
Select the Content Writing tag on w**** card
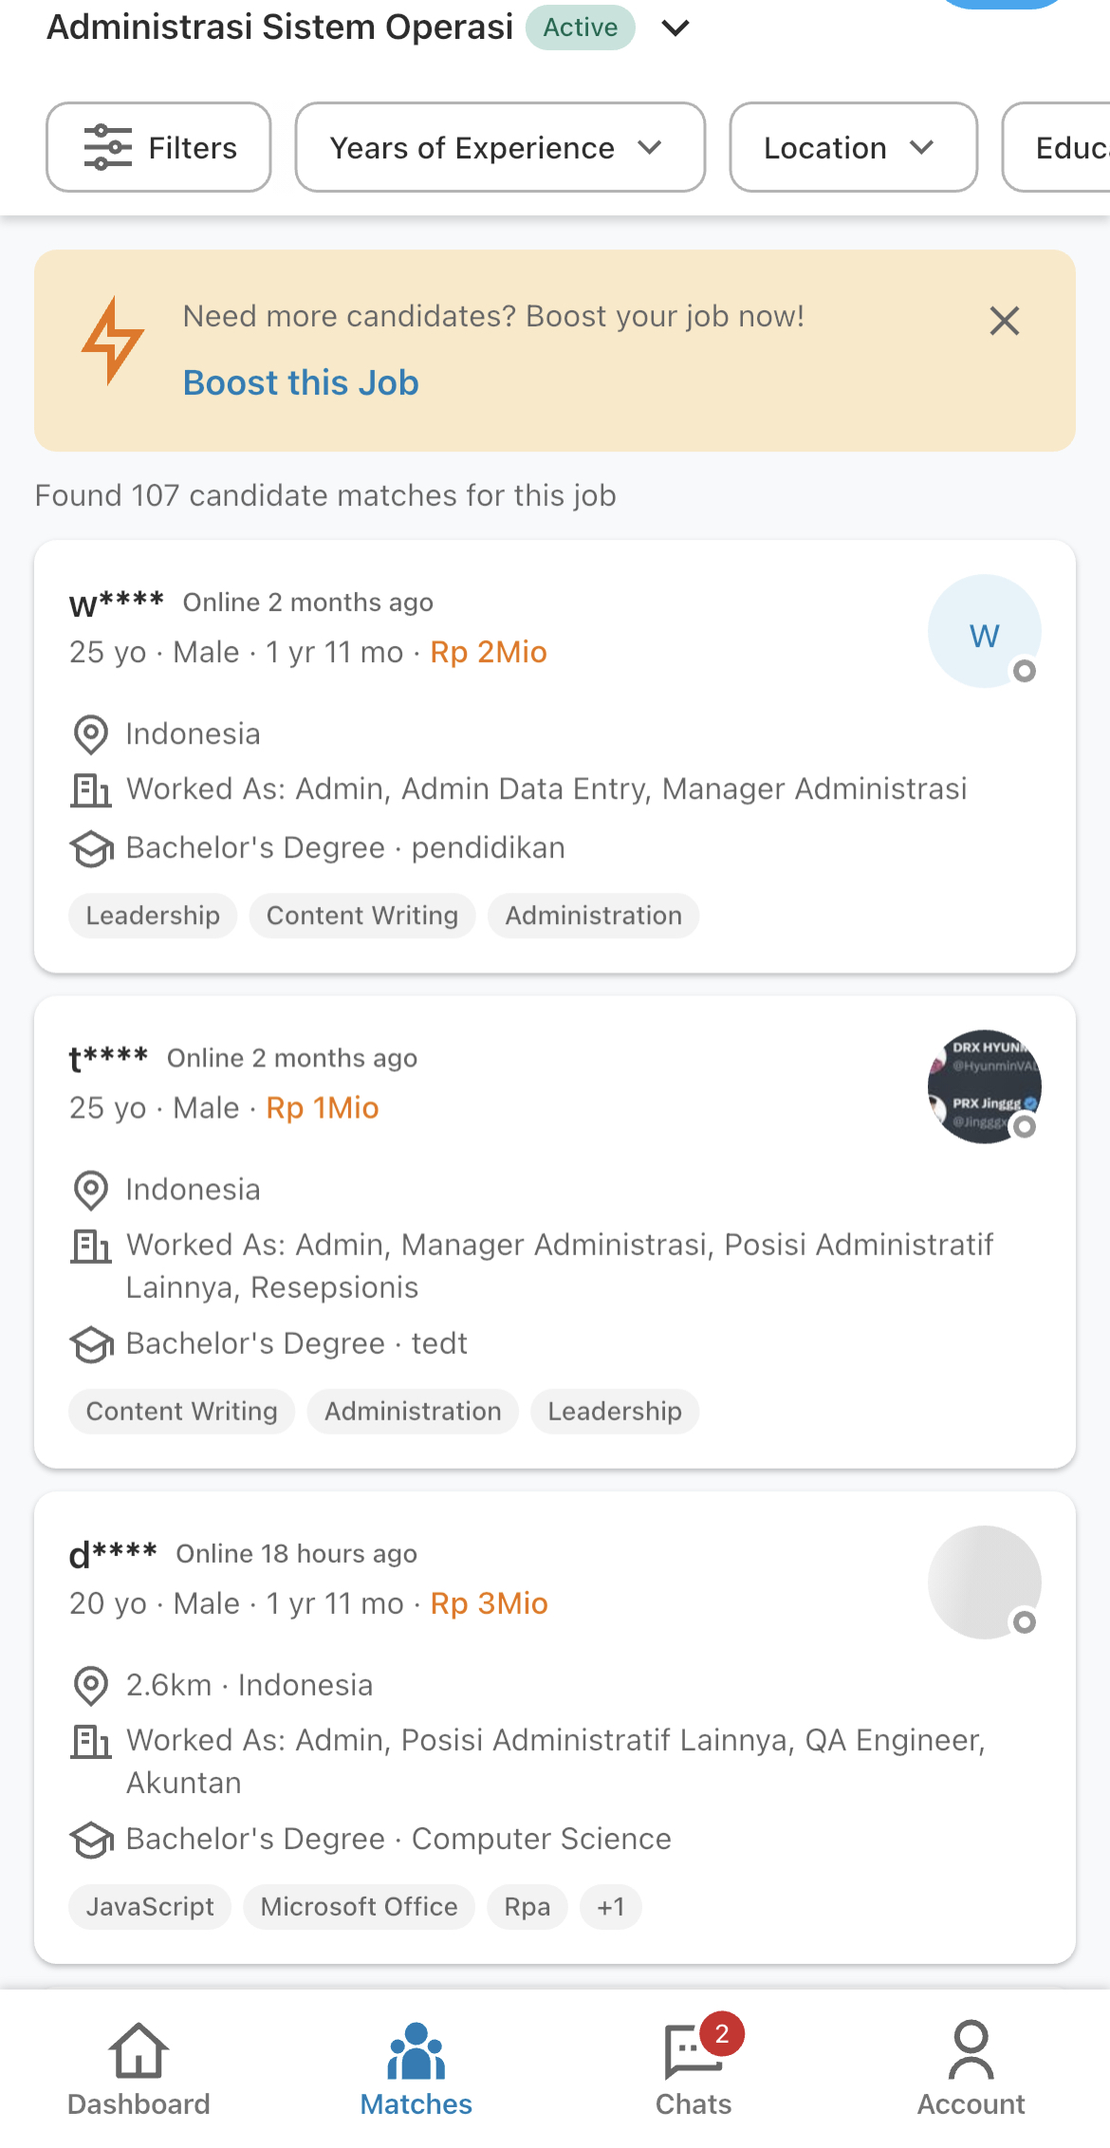coord(362,916)
